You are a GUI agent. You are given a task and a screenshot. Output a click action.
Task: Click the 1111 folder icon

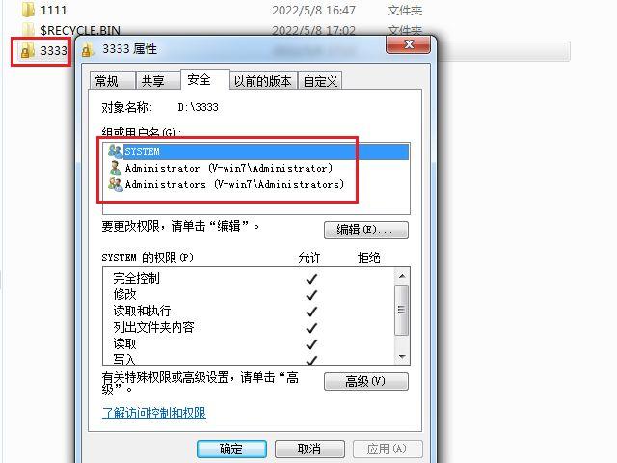click(x=28, y=10)
